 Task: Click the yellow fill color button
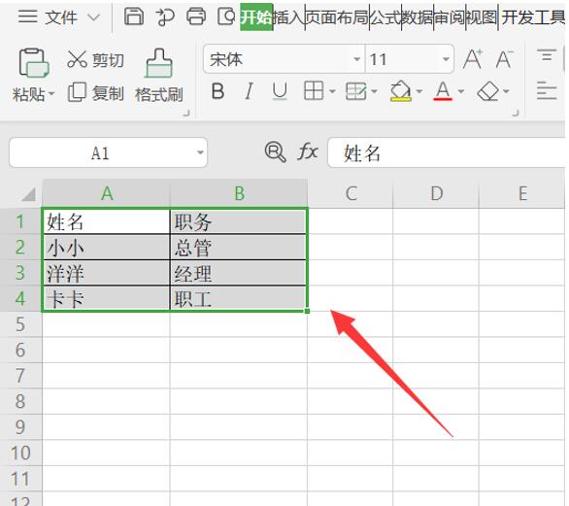[x=401, y=90]
